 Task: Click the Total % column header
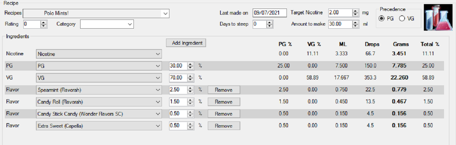(x=430, y=44)
